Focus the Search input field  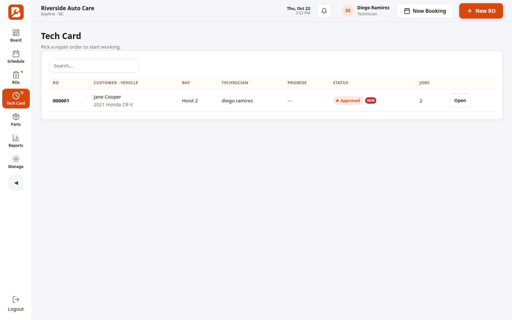tap(94, 66)
